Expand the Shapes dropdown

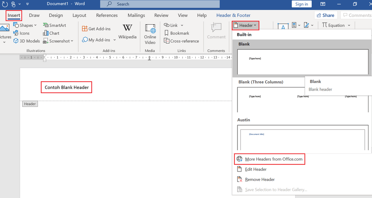(x=35, y=25)
